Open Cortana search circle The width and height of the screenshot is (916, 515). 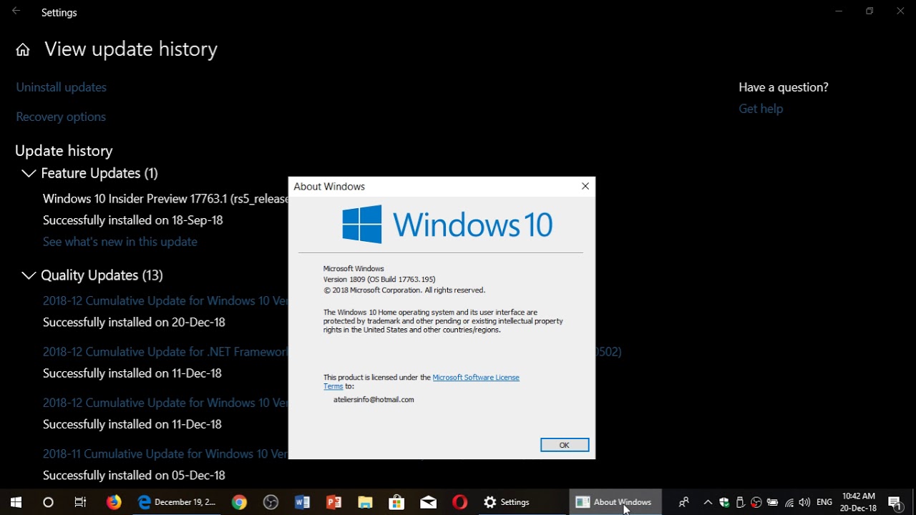48,502
